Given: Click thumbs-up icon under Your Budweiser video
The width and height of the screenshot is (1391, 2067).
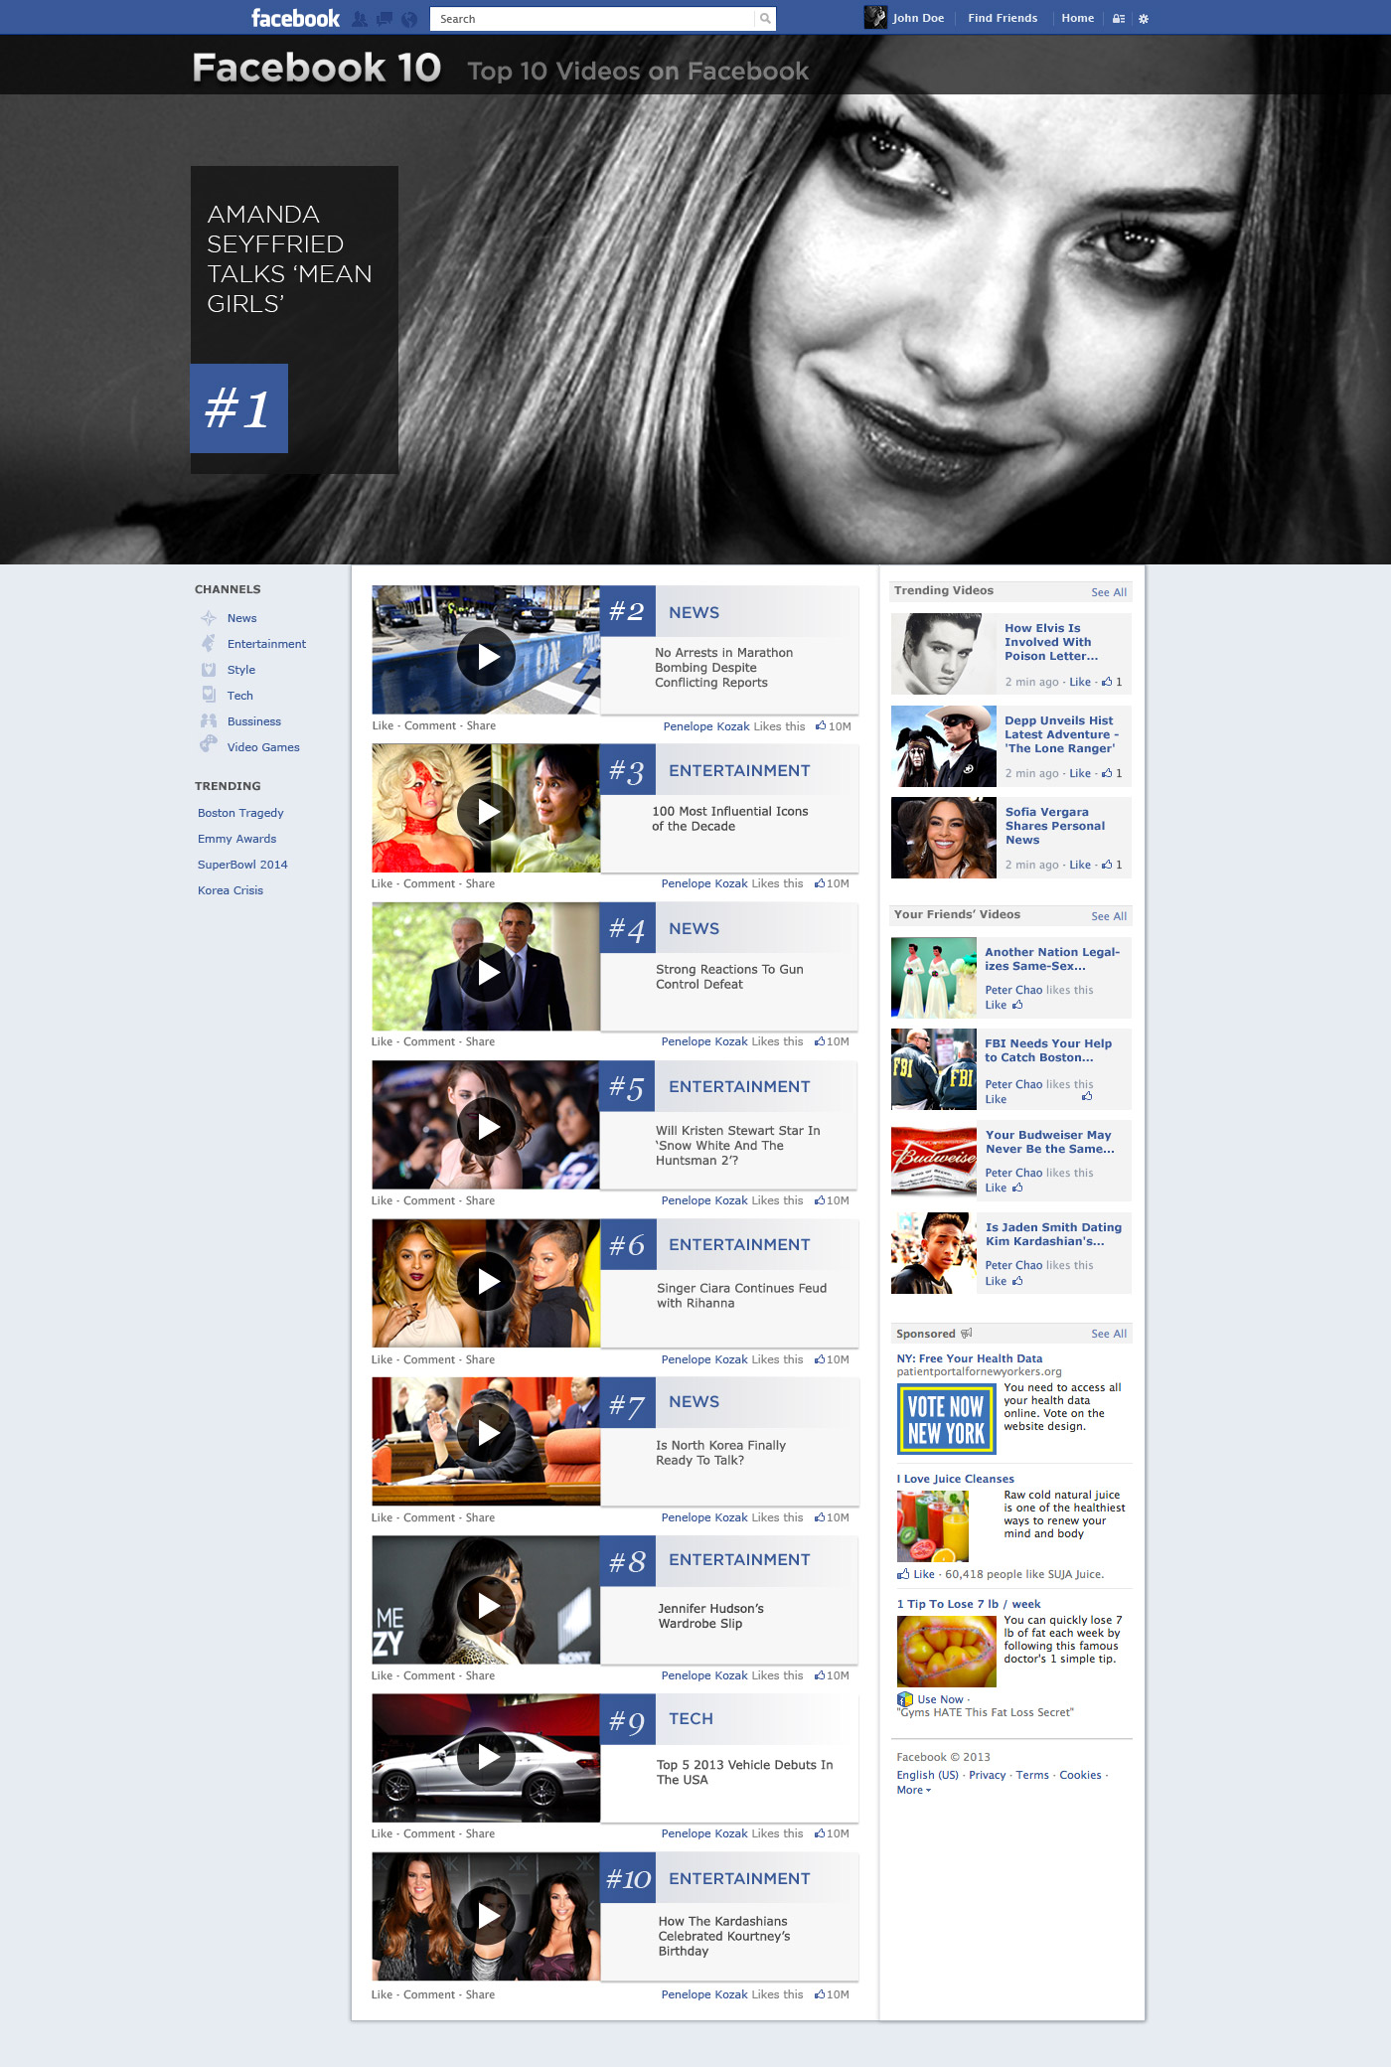Looking at the screenshot, I should pyautogui.click(x=1017, y=1188).
